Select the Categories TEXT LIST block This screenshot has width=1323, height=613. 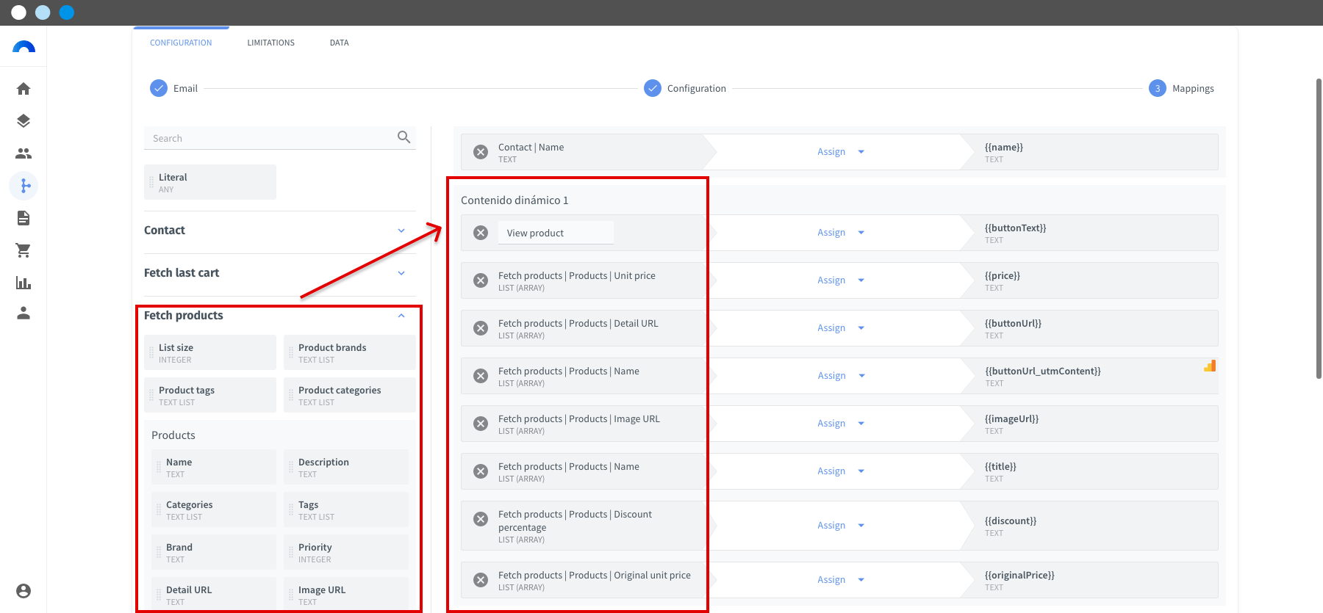click(214, 509)
